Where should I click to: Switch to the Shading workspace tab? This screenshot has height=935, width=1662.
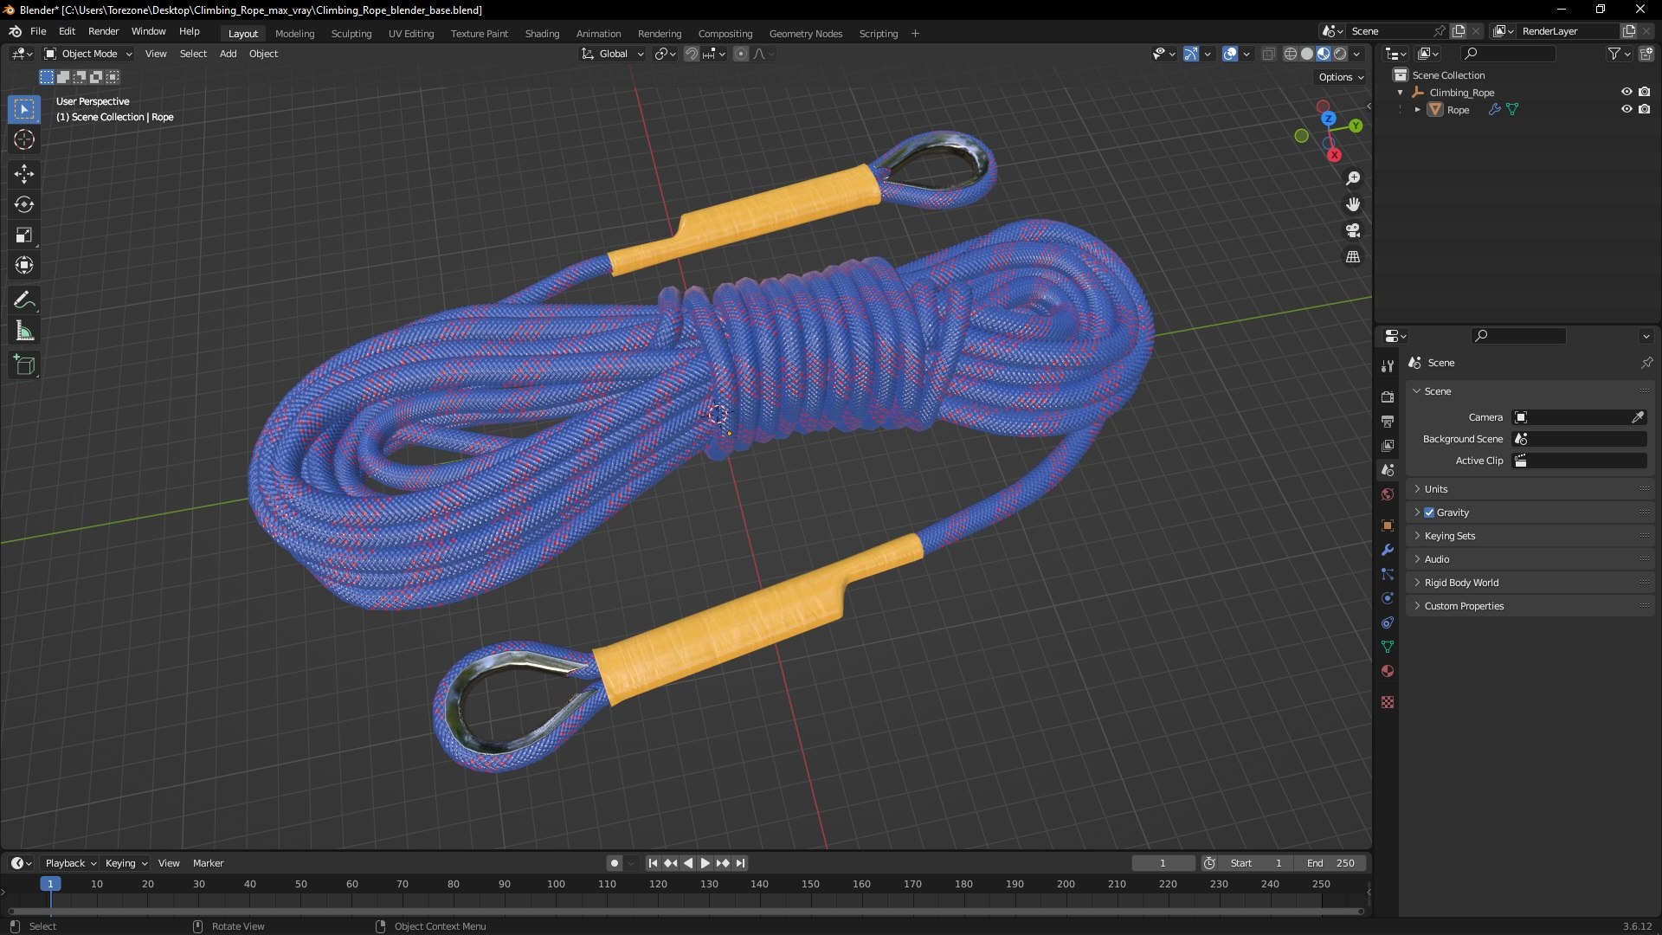(x=542, y=34)
